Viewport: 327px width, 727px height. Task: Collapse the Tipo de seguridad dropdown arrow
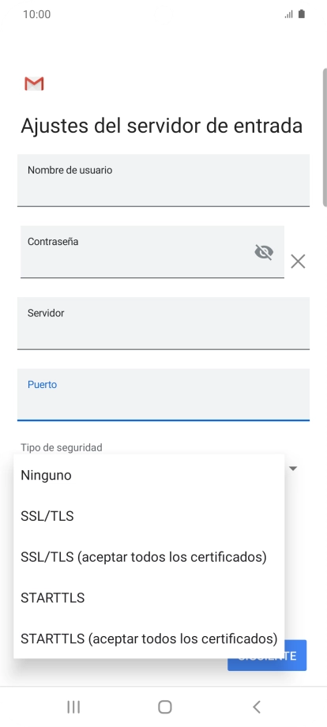293,469
